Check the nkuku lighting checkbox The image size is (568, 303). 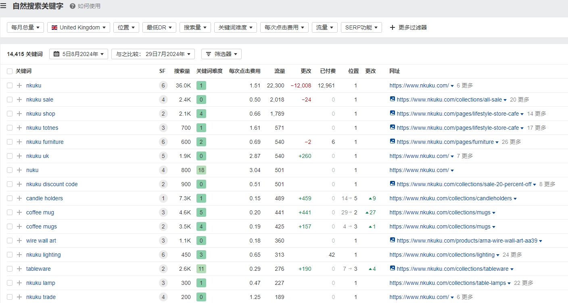click(x=10, y=255)
